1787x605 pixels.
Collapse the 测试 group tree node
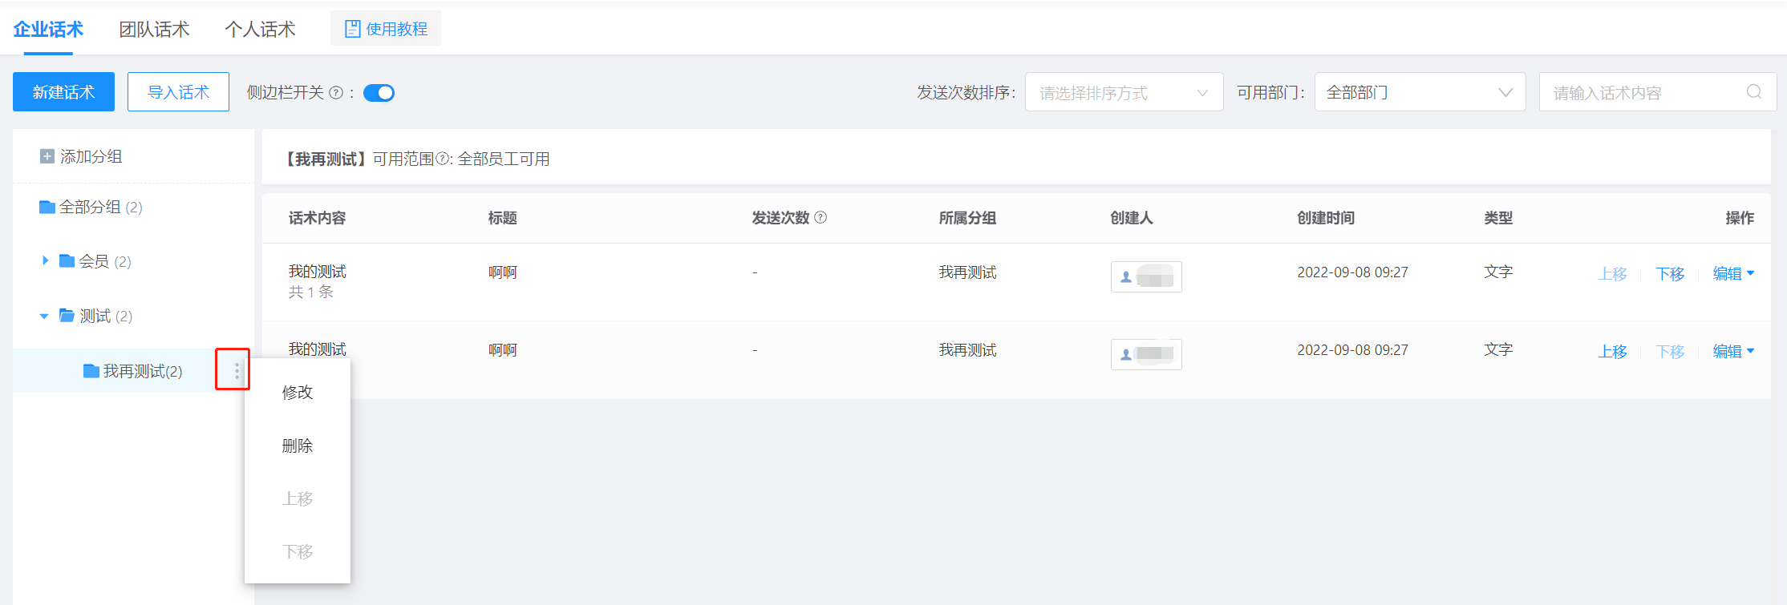(44, 316)
